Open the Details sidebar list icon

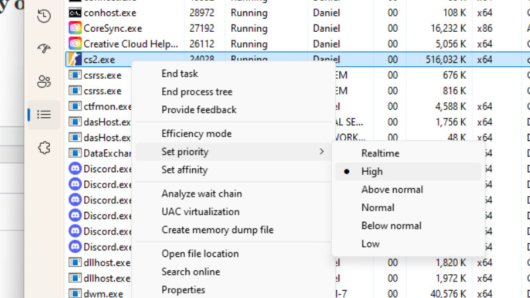tap(44, 115)
